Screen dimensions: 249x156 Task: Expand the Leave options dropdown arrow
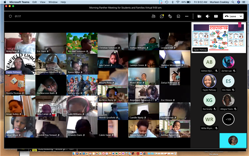pyautogui.click(x=241, y=16)
